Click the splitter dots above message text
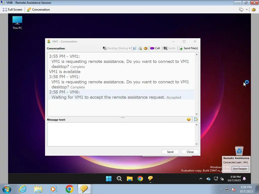This screenshot has width=259, height=194. [123, 117]
